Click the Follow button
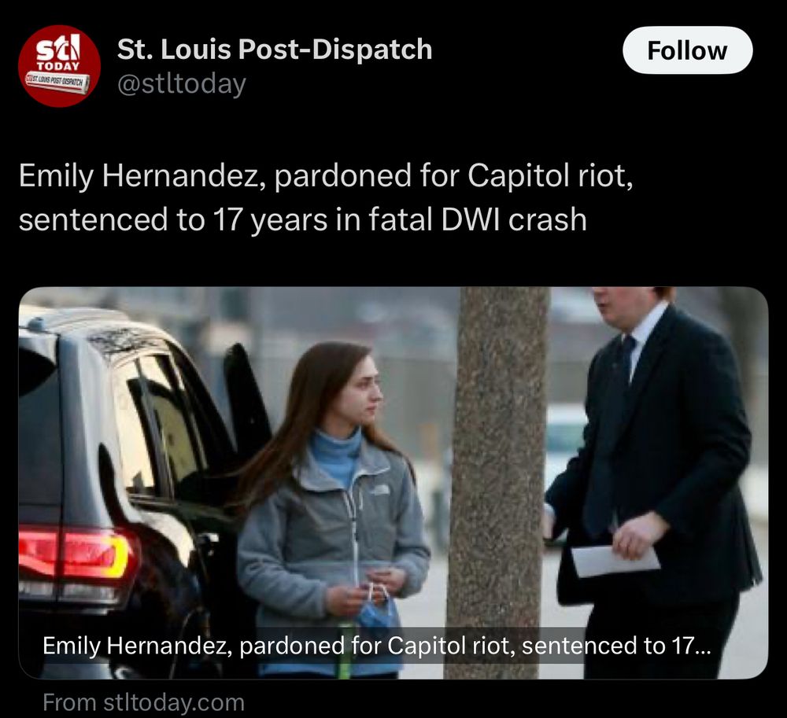This screenshot has height=718, width=787. [687, 50]
